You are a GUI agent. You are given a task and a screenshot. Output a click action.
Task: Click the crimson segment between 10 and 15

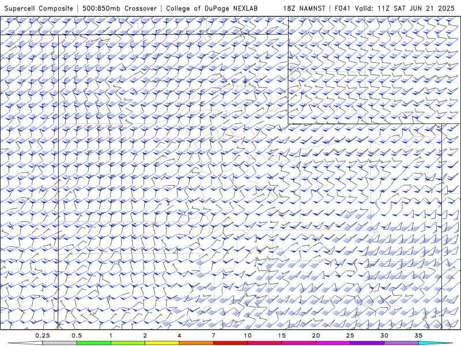[264, 343]
